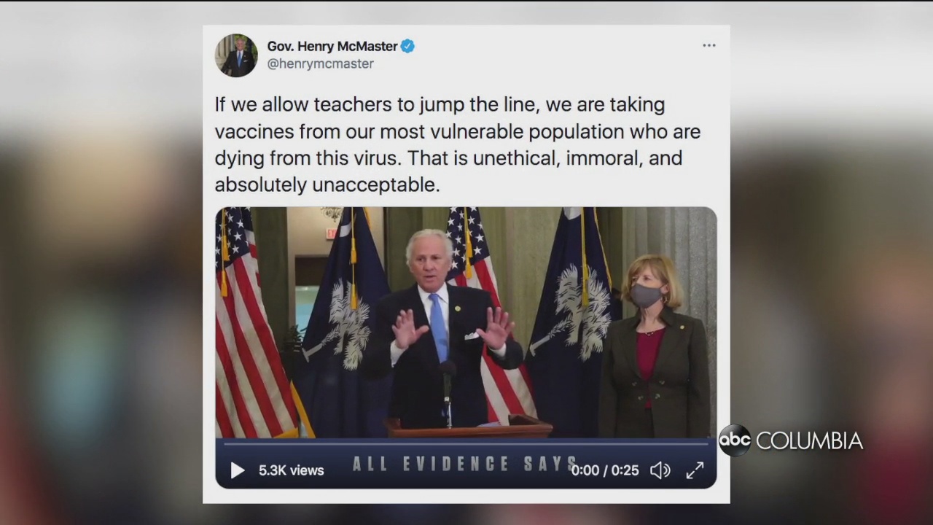Open the Gov. Henry McMaster profile avatar
The image size is (933, 525).
(236, 55)
